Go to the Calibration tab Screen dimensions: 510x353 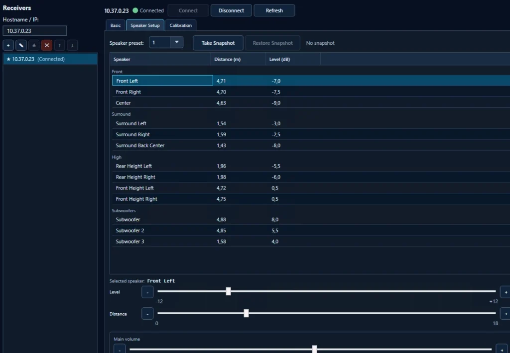[180, 25]
